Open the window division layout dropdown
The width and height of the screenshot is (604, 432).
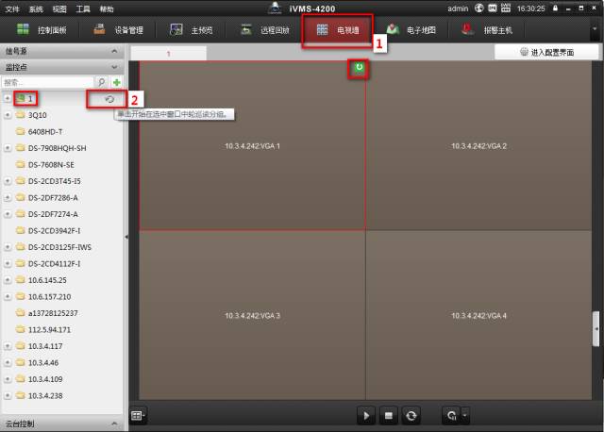pos(139,415)
